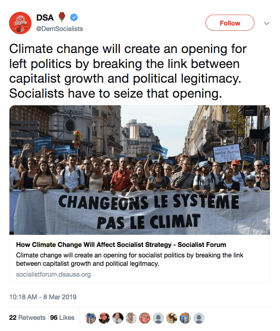Viewport: 280px width, 331px height.
Task: Open the fifth liker avatar with red tint
Action: (x=145, y=318)
